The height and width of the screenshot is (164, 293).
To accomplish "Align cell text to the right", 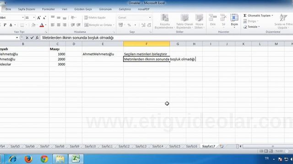I will 65,25.
